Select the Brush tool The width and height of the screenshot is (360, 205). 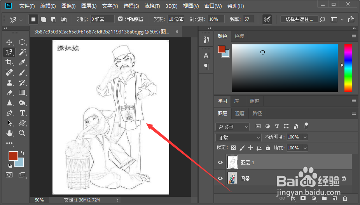coord(22,72)
